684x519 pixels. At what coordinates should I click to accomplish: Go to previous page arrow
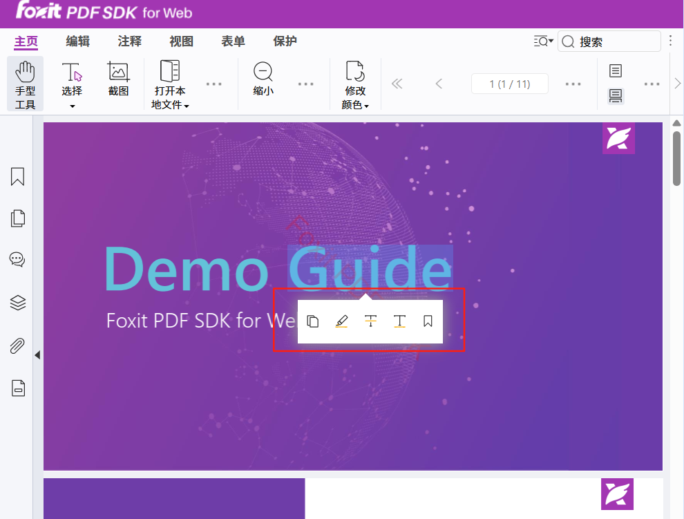(x=439, y=84)
